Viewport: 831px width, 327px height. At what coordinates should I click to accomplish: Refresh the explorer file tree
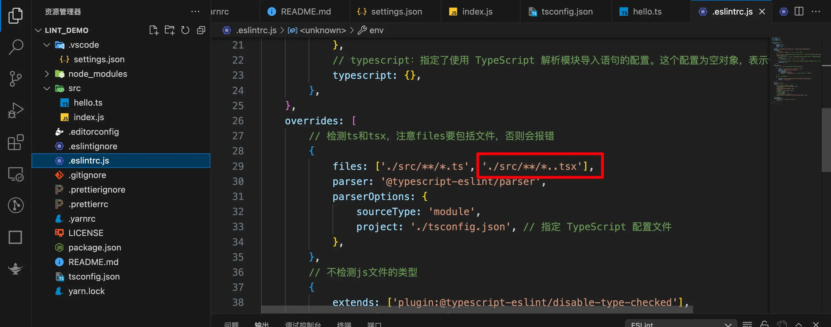(185, 30)
